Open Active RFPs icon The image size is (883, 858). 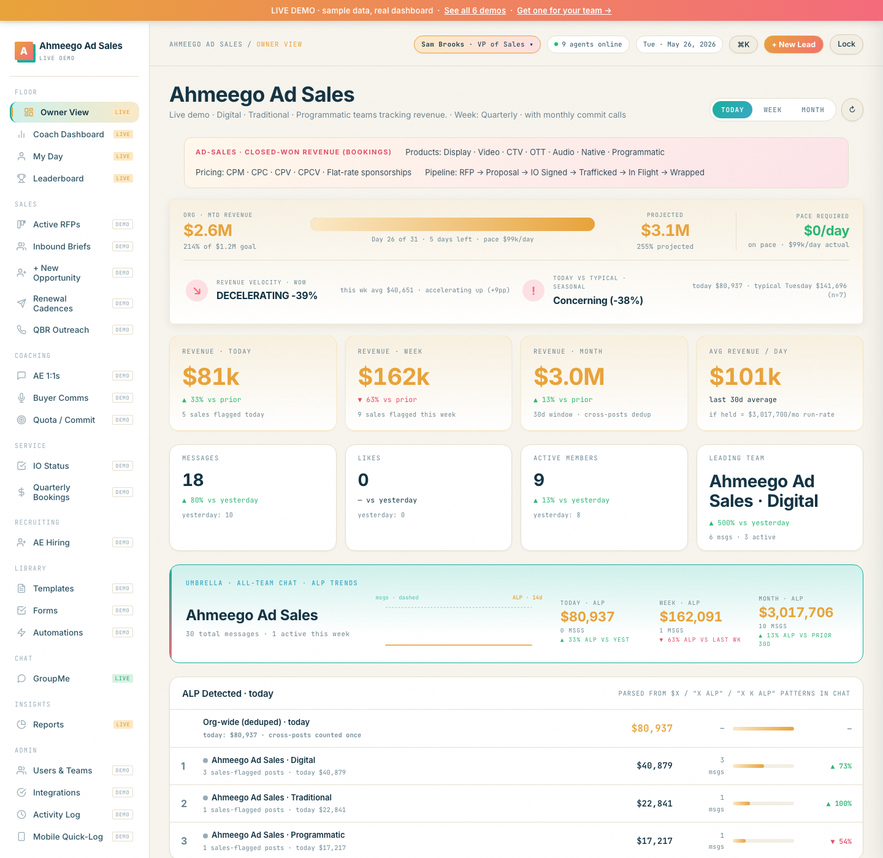(x=21, y=224)
